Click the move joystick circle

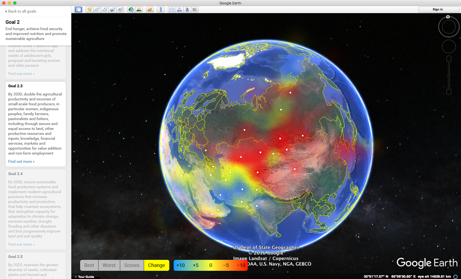[449, 46]
